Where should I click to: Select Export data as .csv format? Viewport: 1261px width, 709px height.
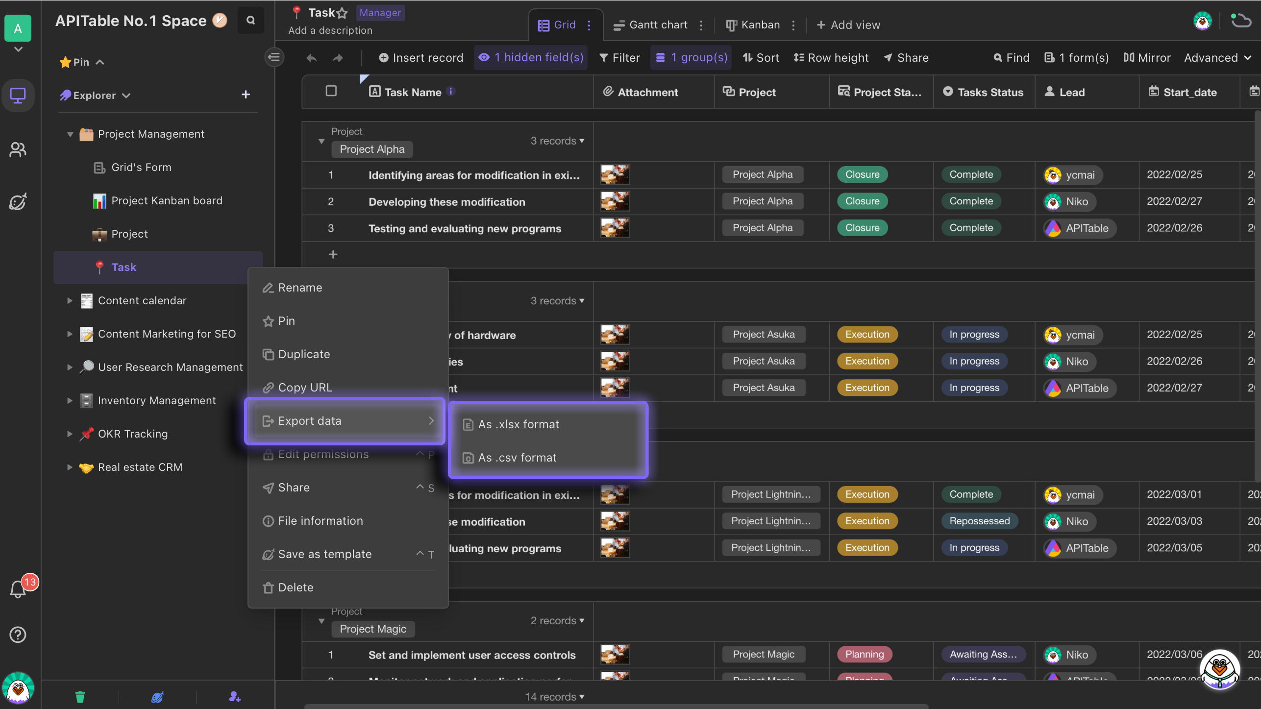click(x=517, y=457)
